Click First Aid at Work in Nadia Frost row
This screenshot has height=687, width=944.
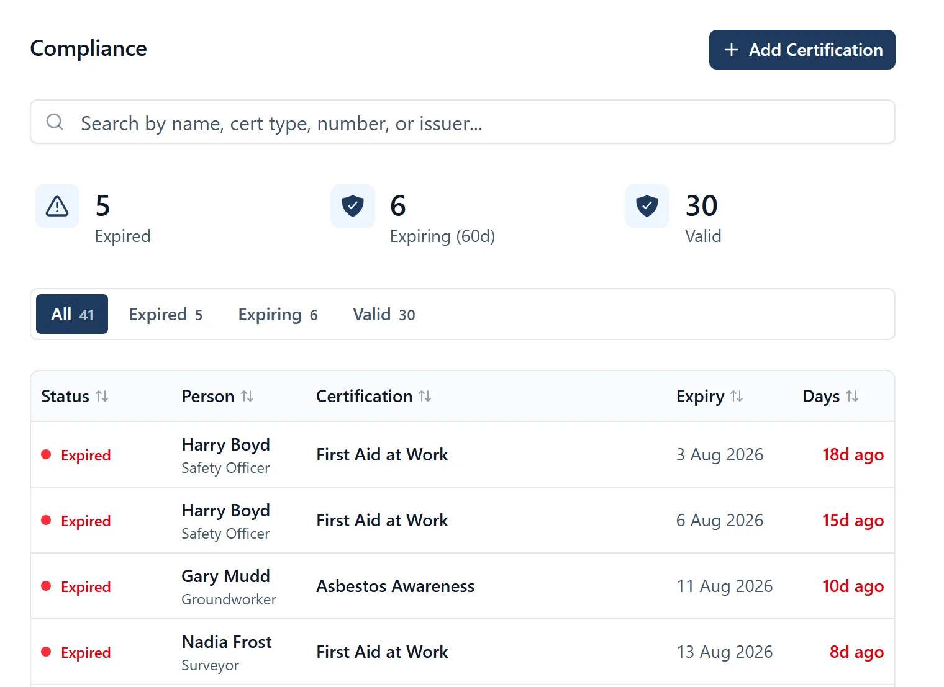[382, 652]
